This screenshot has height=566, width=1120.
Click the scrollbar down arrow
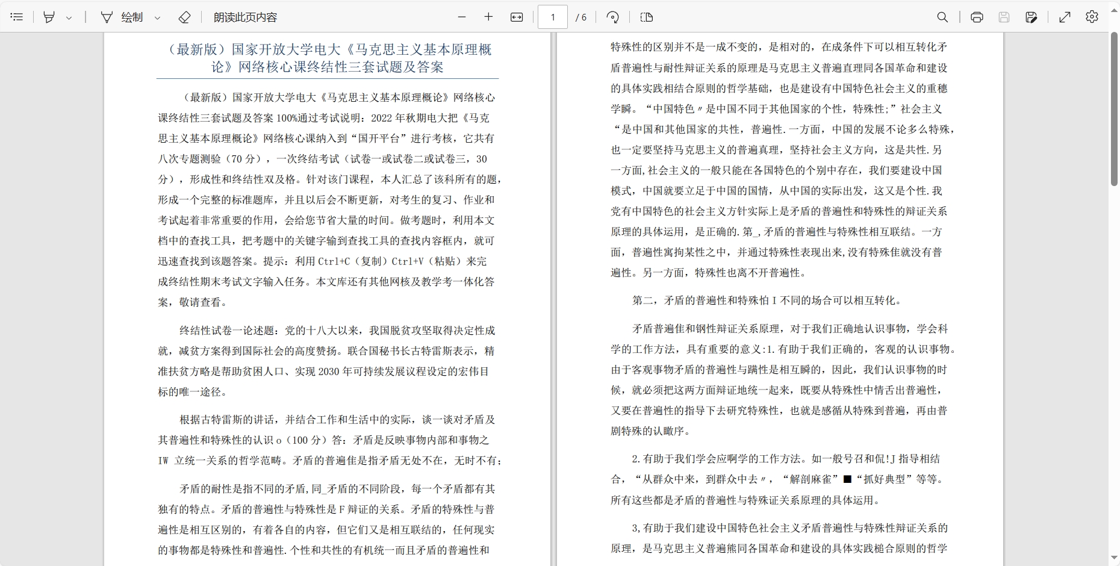(1114, 558)
